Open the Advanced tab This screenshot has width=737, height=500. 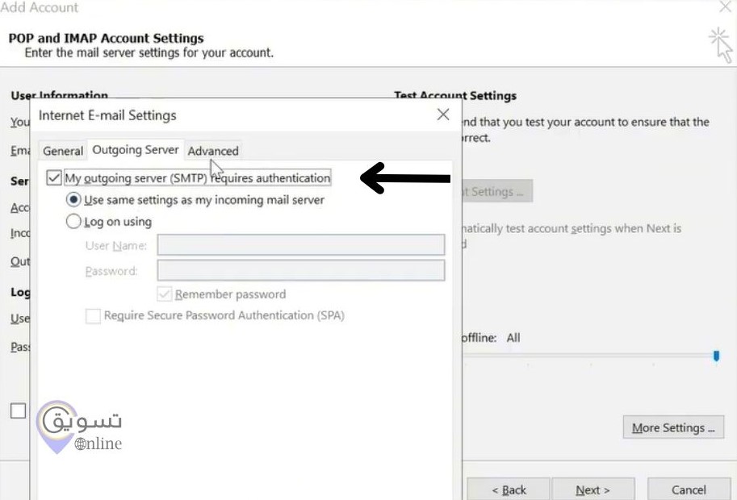[x=213, y=151]
